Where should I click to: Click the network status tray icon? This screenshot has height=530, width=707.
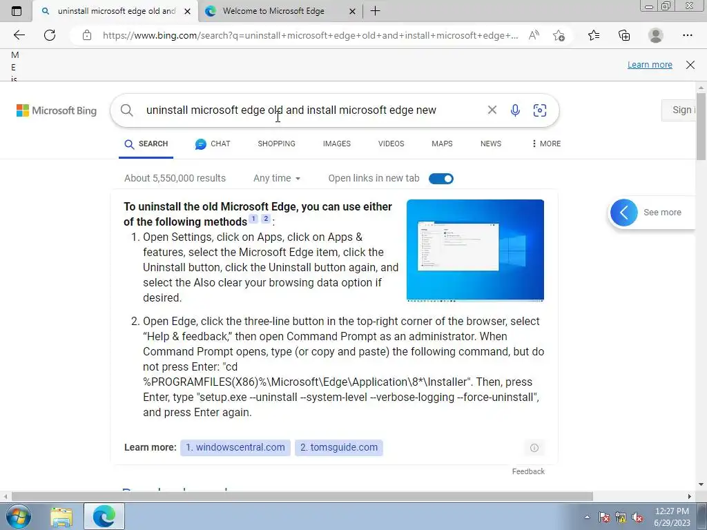click(x=621, y=517)
